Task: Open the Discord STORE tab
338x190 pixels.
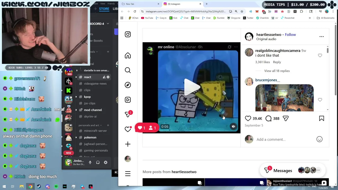Action: pos(104,9)
